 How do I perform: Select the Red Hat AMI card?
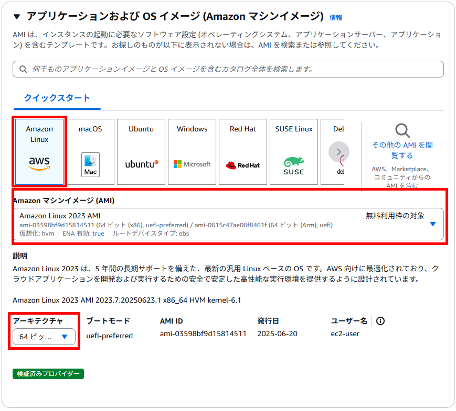pos(243,151)
